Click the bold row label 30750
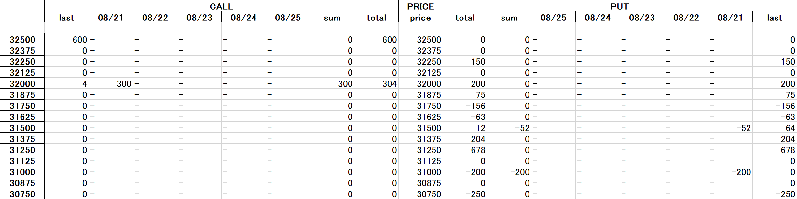 click(22, 194)
